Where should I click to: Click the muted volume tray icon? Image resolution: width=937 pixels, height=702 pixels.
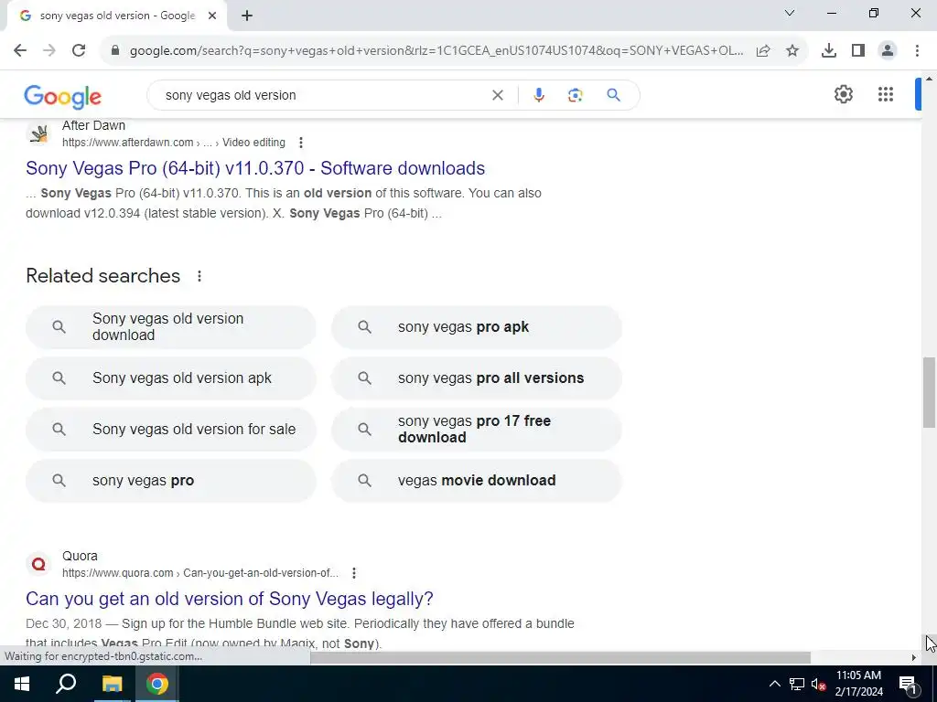pos(819,684)
